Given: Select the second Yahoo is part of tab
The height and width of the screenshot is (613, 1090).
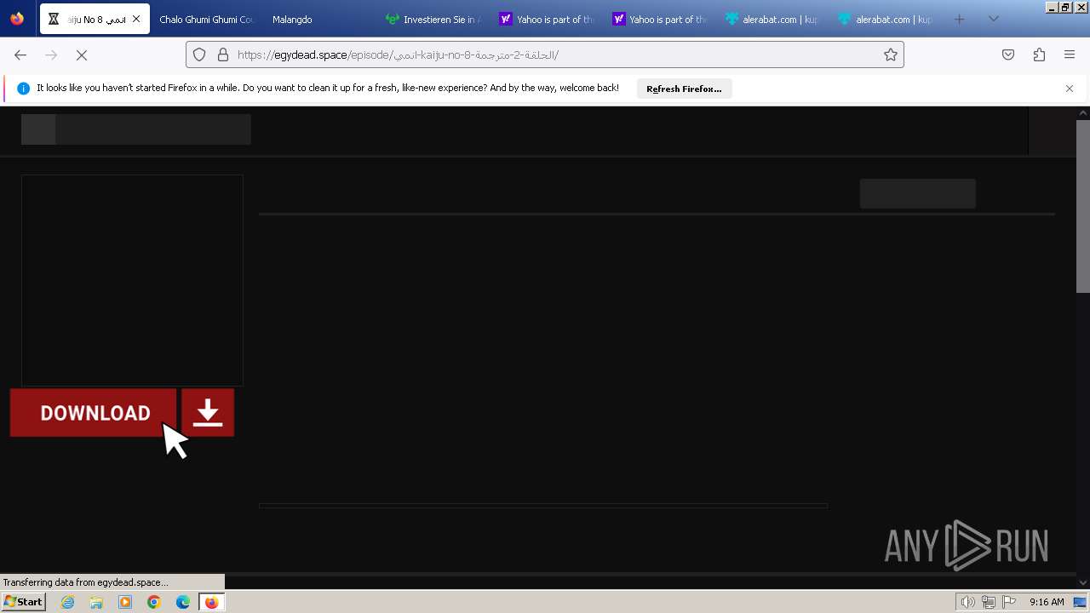Looking at the screenshot, I should point(659,19).
